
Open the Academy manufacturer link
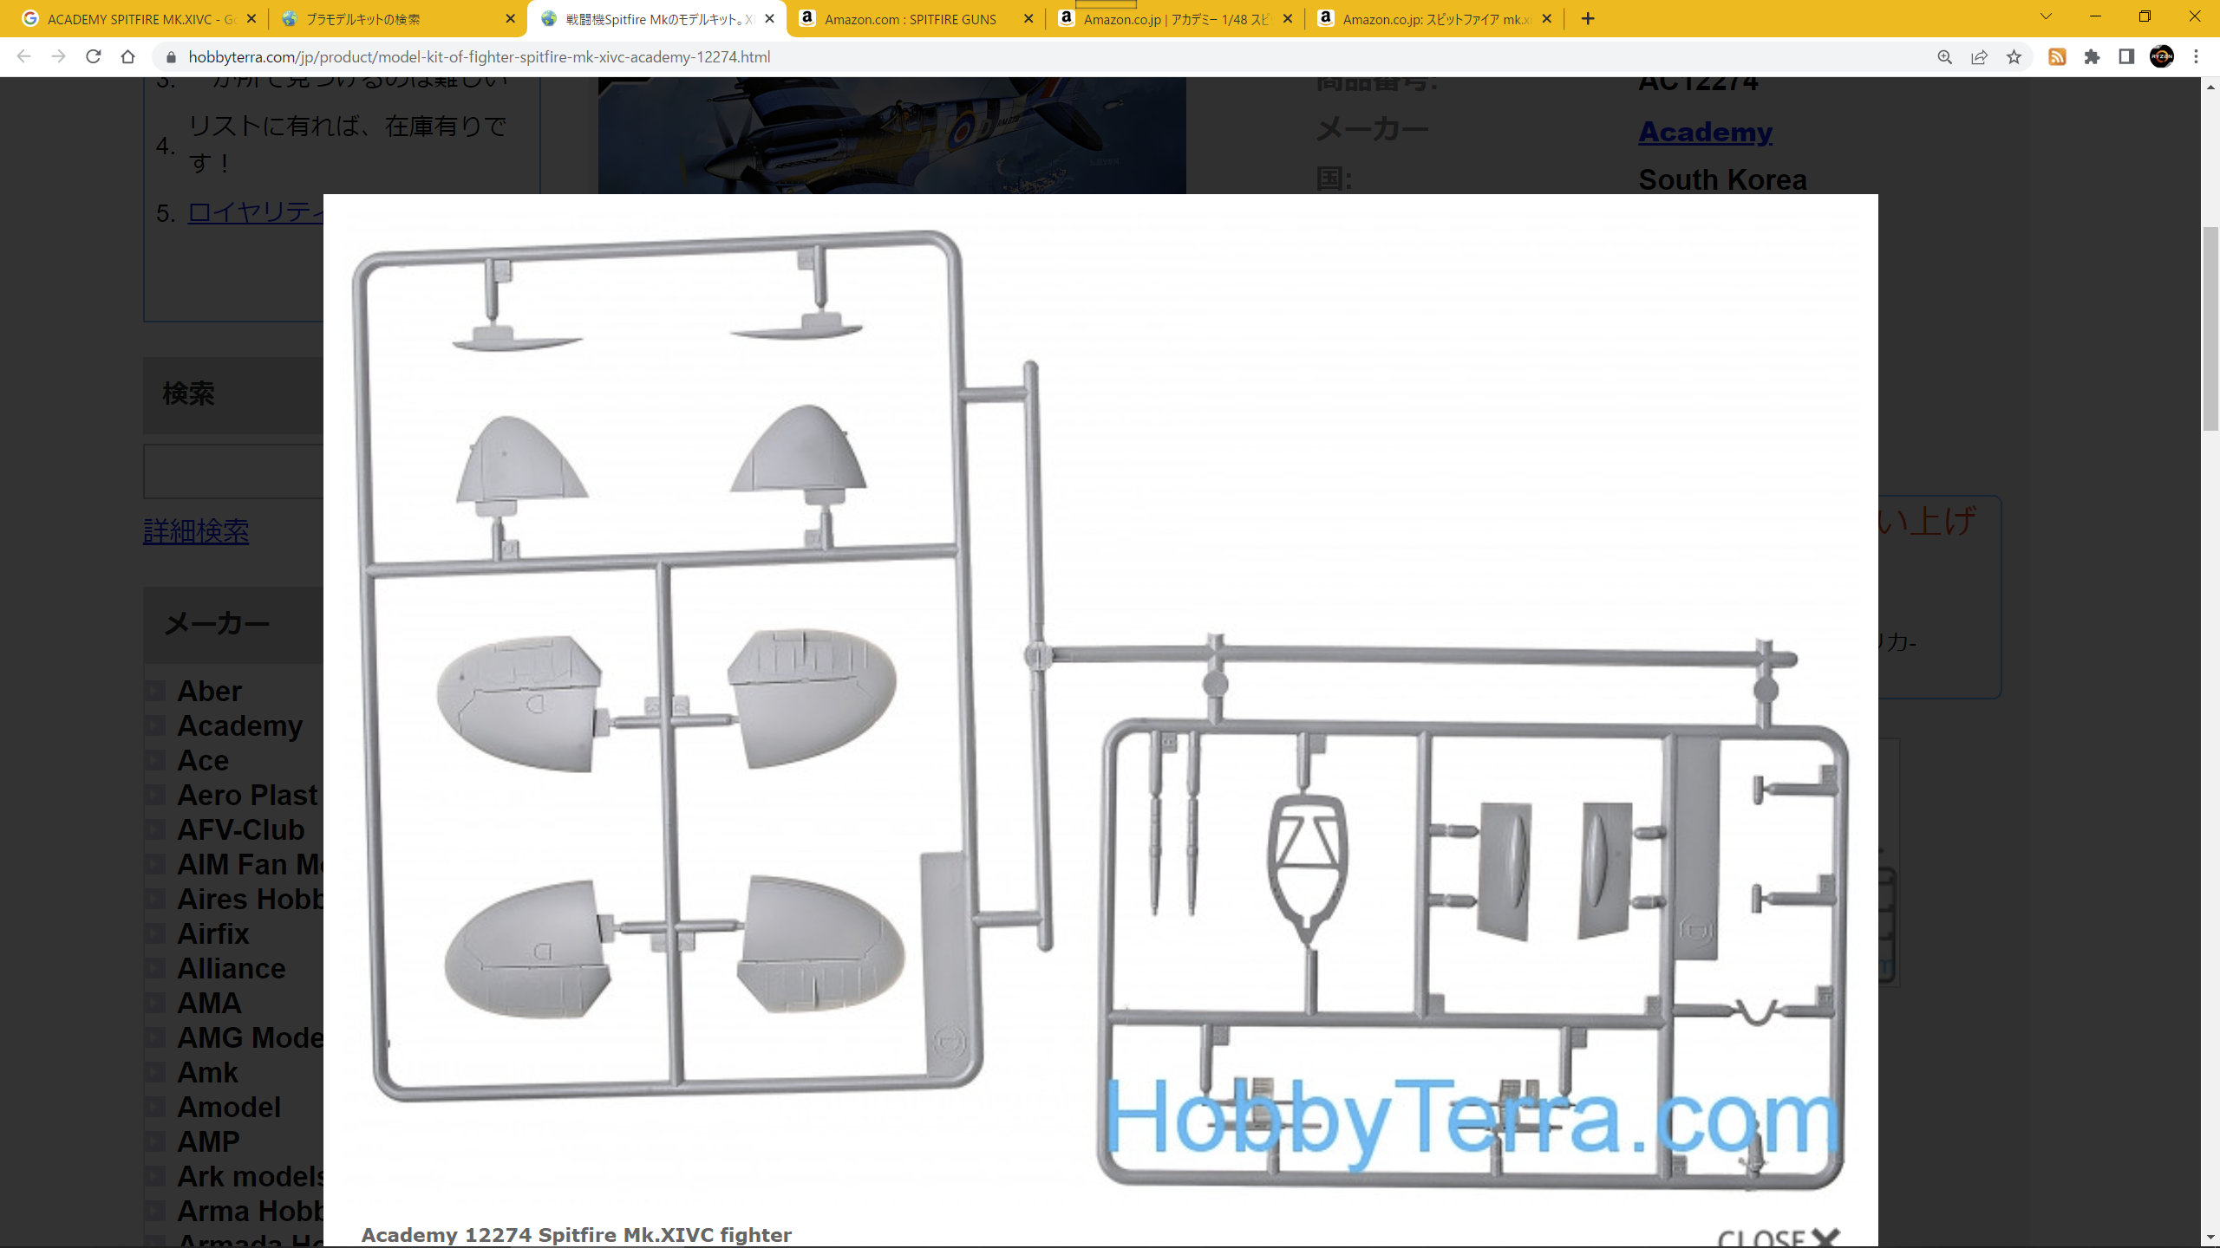coord(1705,132)
